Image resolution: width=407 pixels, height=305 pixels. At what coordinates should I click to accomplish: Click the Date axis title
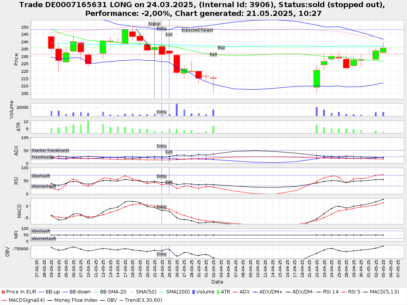pos(217,282)
